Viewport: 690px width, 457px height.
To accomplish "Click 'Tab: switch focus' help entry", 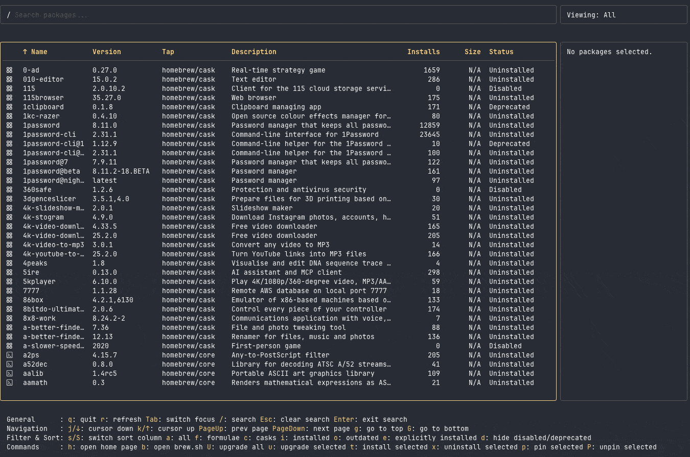I will [180, 419].
